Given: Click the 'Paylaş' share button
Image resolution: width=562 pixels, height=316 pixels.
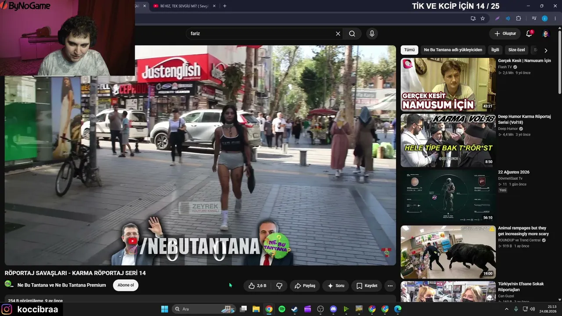Looking at the screenshot, I should 305,286.
